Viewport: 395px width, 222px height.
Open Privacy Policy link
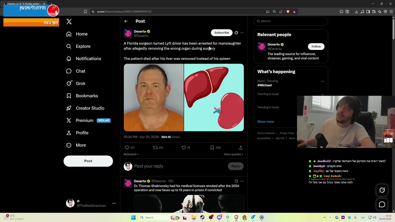(287, 133)
